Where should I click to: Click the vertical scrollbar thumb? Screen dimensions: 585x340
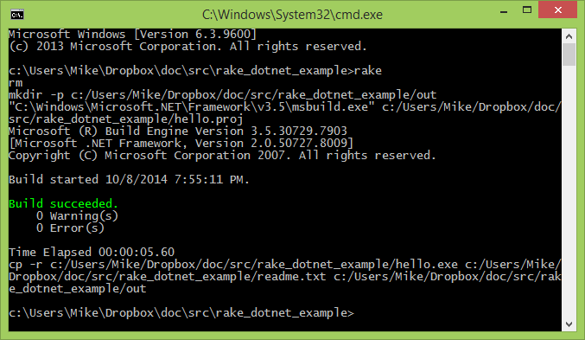[569, 55]
